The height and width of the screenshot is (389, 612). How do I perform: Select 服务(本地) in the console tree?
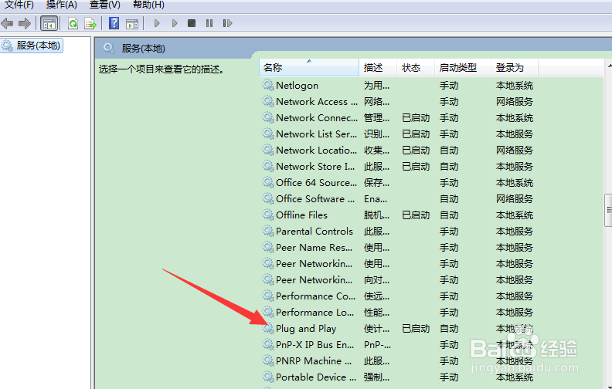(32, 46)
